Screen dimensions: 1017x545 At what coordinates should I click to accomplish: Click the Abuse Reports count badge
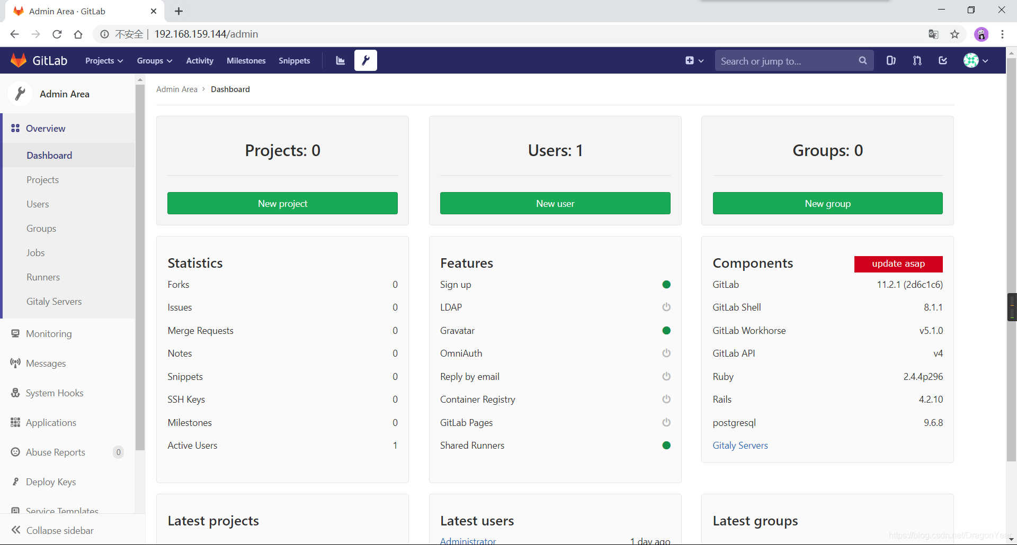pyautogui.click(x=119, y=452)
